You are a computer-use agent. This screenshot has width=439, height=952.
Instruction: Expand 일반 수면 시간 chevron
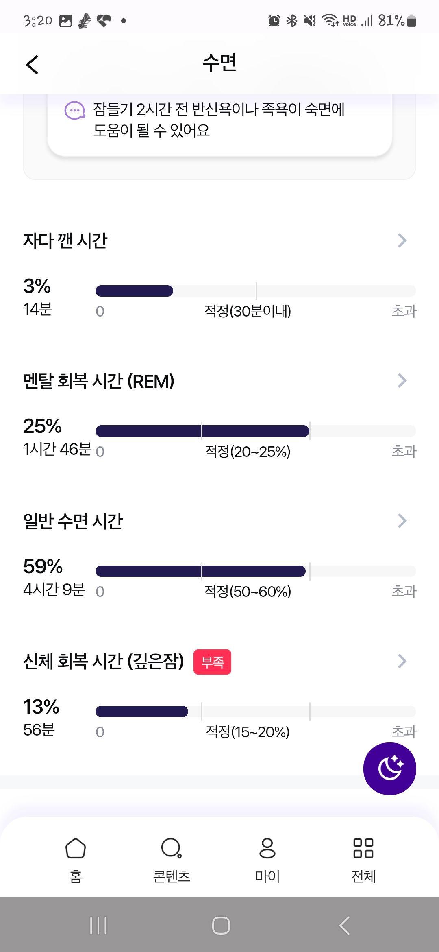click(x=402, y=521)
